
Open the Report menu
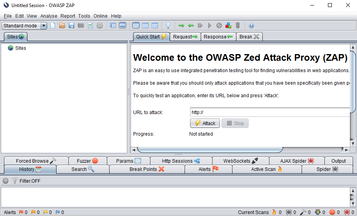tap(68, 16)
